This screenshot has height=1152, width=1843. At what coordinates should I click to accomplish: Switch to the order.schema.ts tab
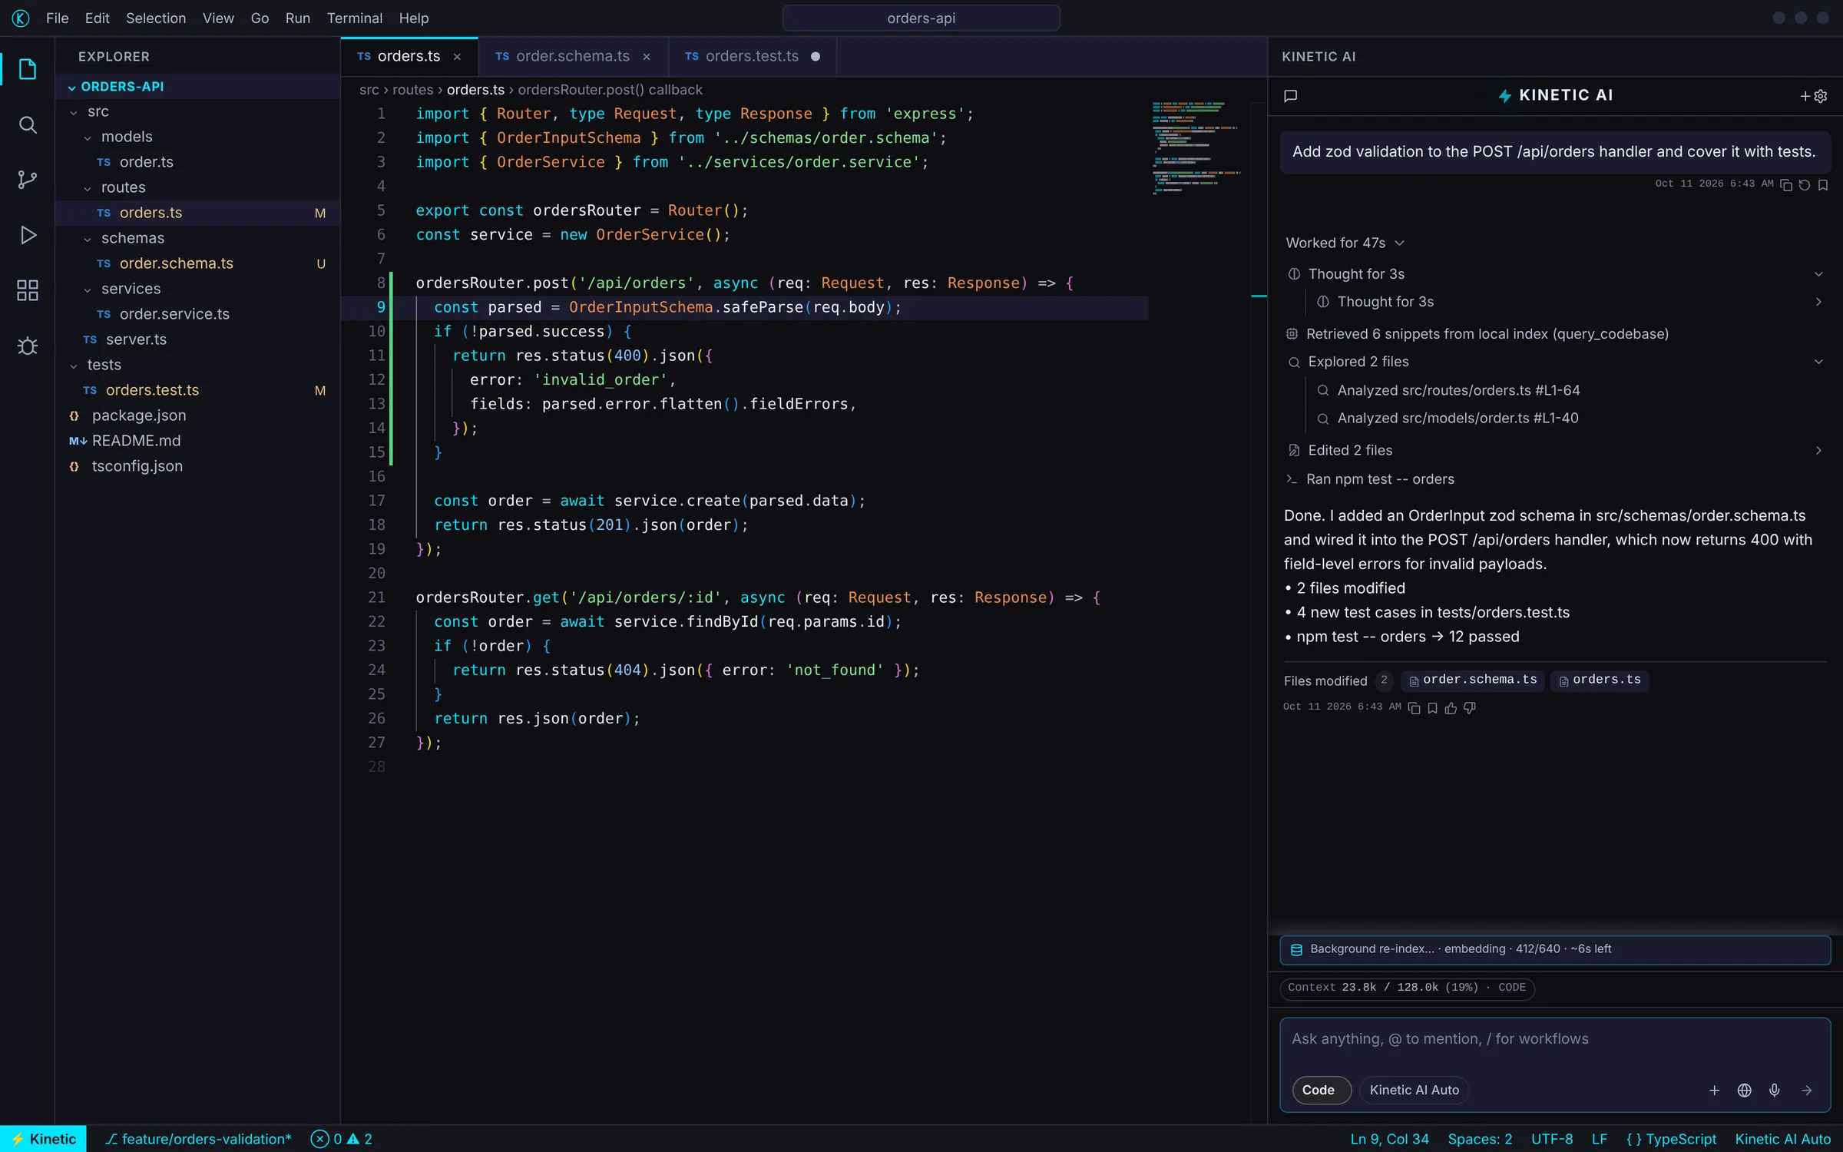tap(573, 56)
